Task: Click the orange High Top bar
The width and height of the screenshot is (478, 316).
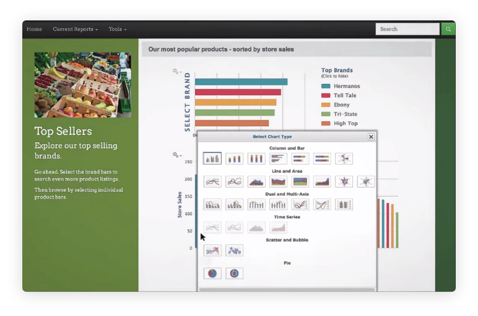Action: pyautogui.click(x=232, y=123)
